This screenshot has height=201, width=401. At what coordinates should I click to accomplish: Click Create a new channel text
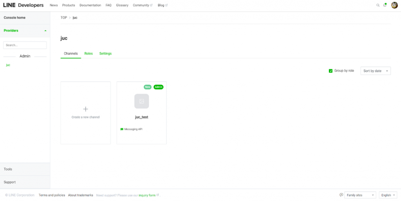85,117
